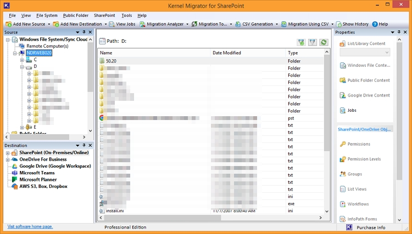
Task: Click the Migration To... toolbar icon
Action: (x=194, y=24)
